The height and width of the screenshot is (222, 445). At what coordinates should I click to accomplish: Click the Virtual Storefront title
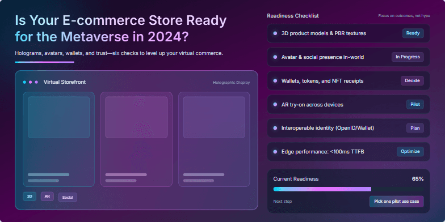pos(65,82)
